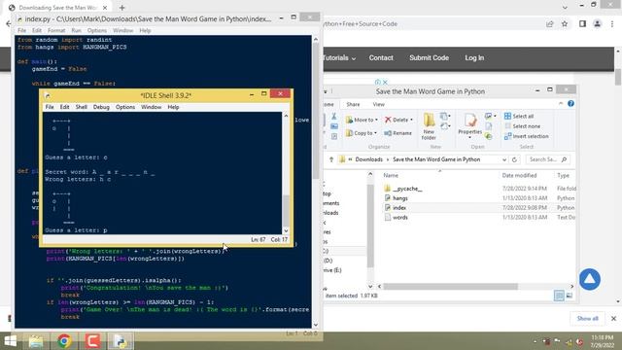
Task: Click Show all in Chrome downloads bar
Action: pos(587,318)
